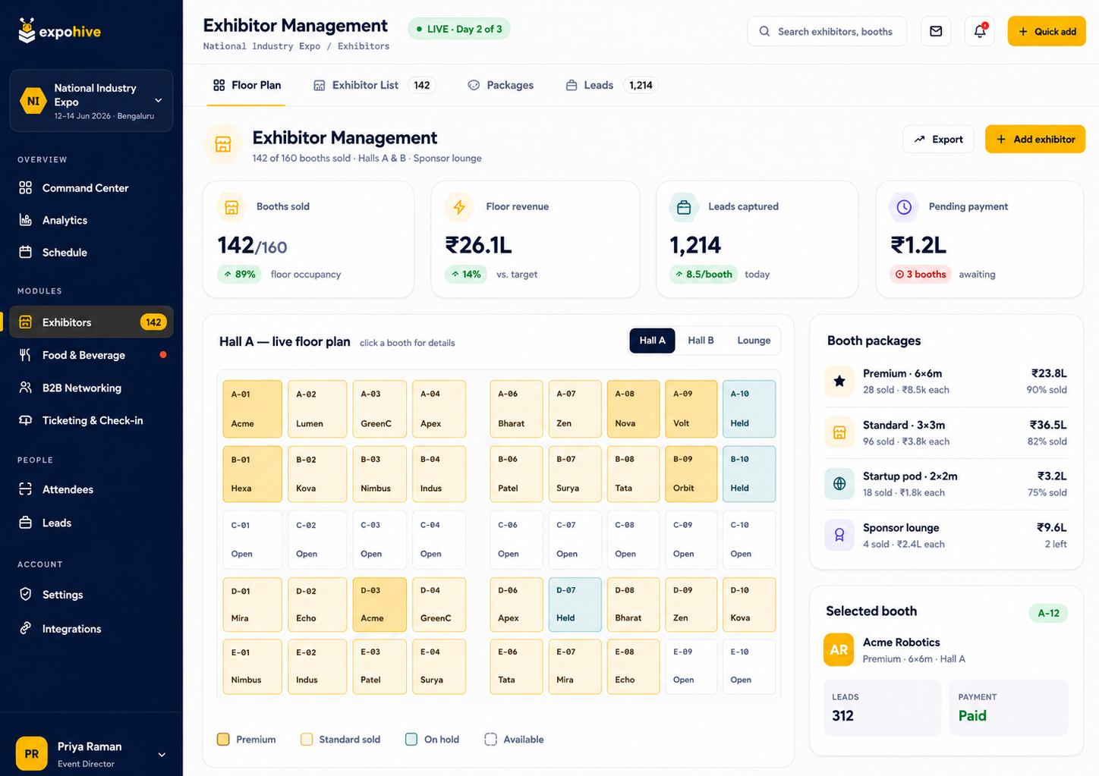Click the On hold legend color swatch

click(411, 739)
